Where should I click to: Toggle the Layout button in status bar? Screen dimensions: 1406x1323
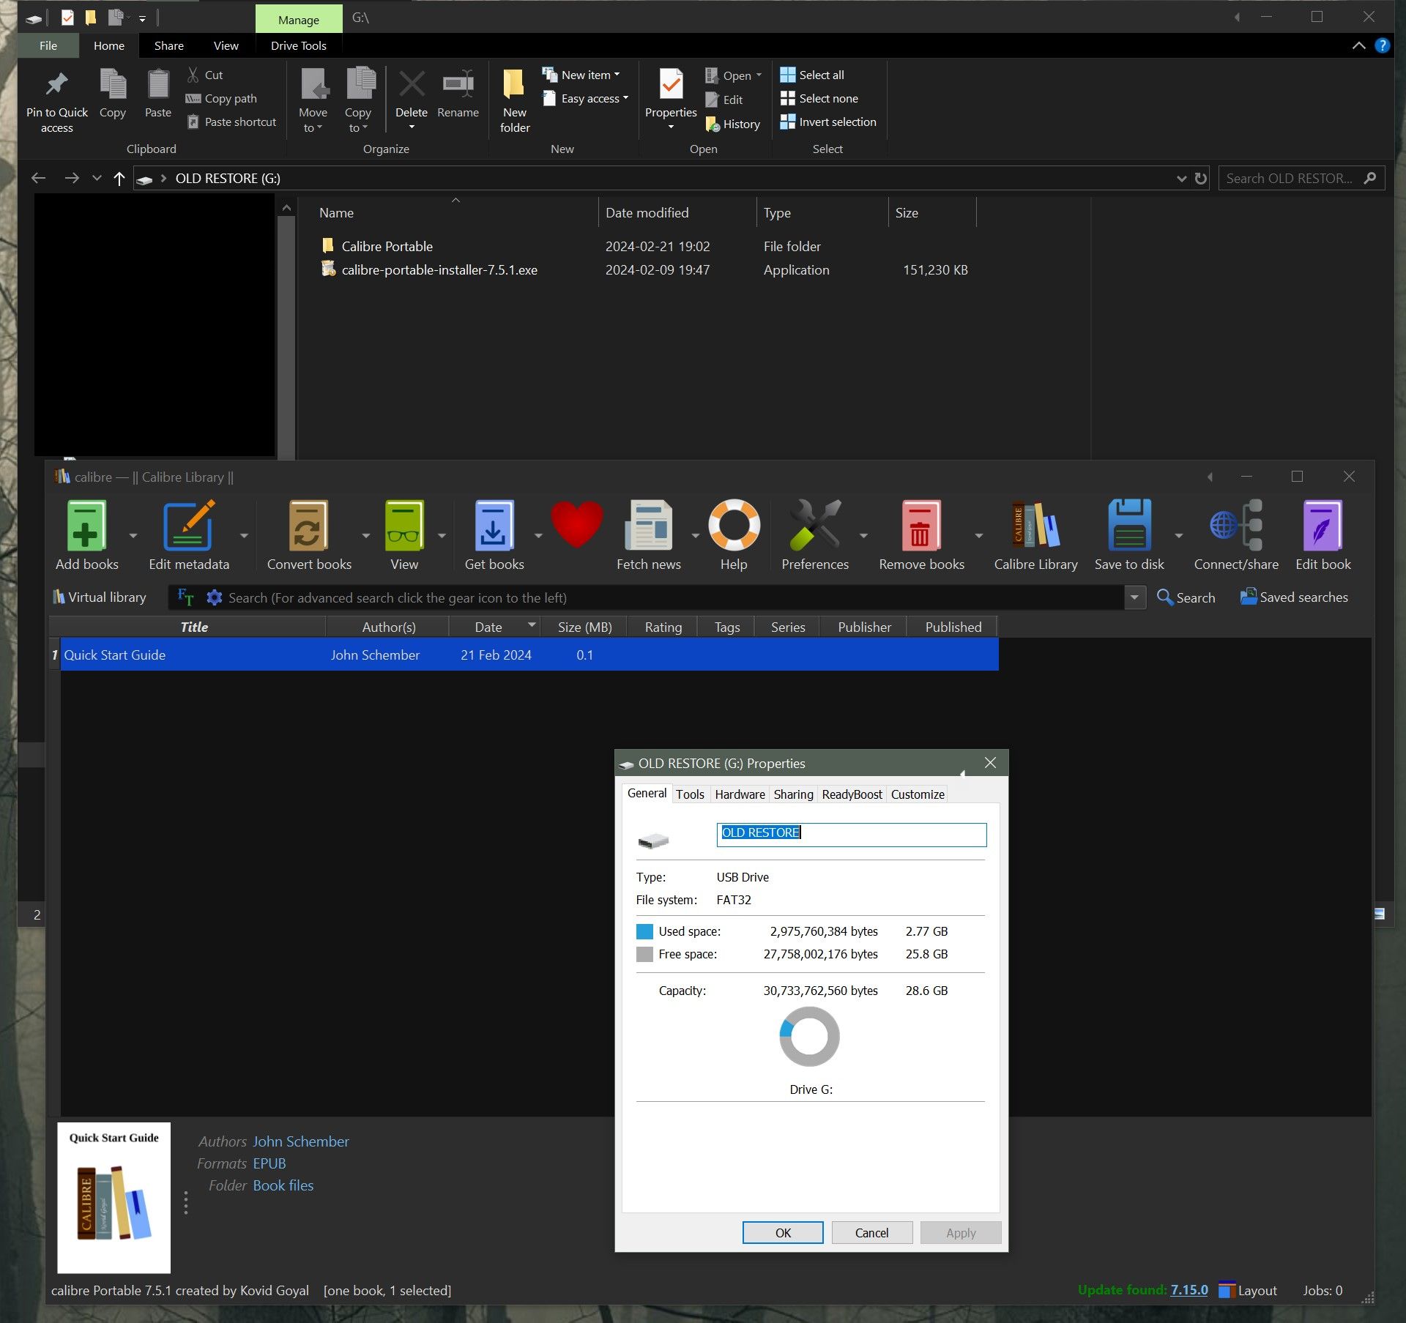click(1249, 1291)
